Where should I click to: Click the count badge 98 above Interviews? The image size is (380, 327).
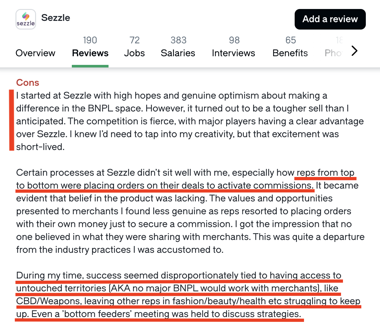pos(234,40)
